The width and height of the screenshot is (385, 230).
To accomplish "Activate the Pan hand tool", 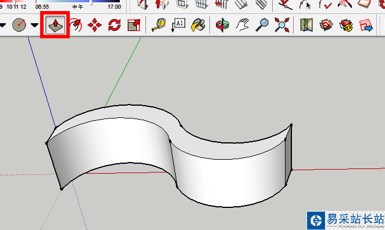I will click(x=243, y=25).
